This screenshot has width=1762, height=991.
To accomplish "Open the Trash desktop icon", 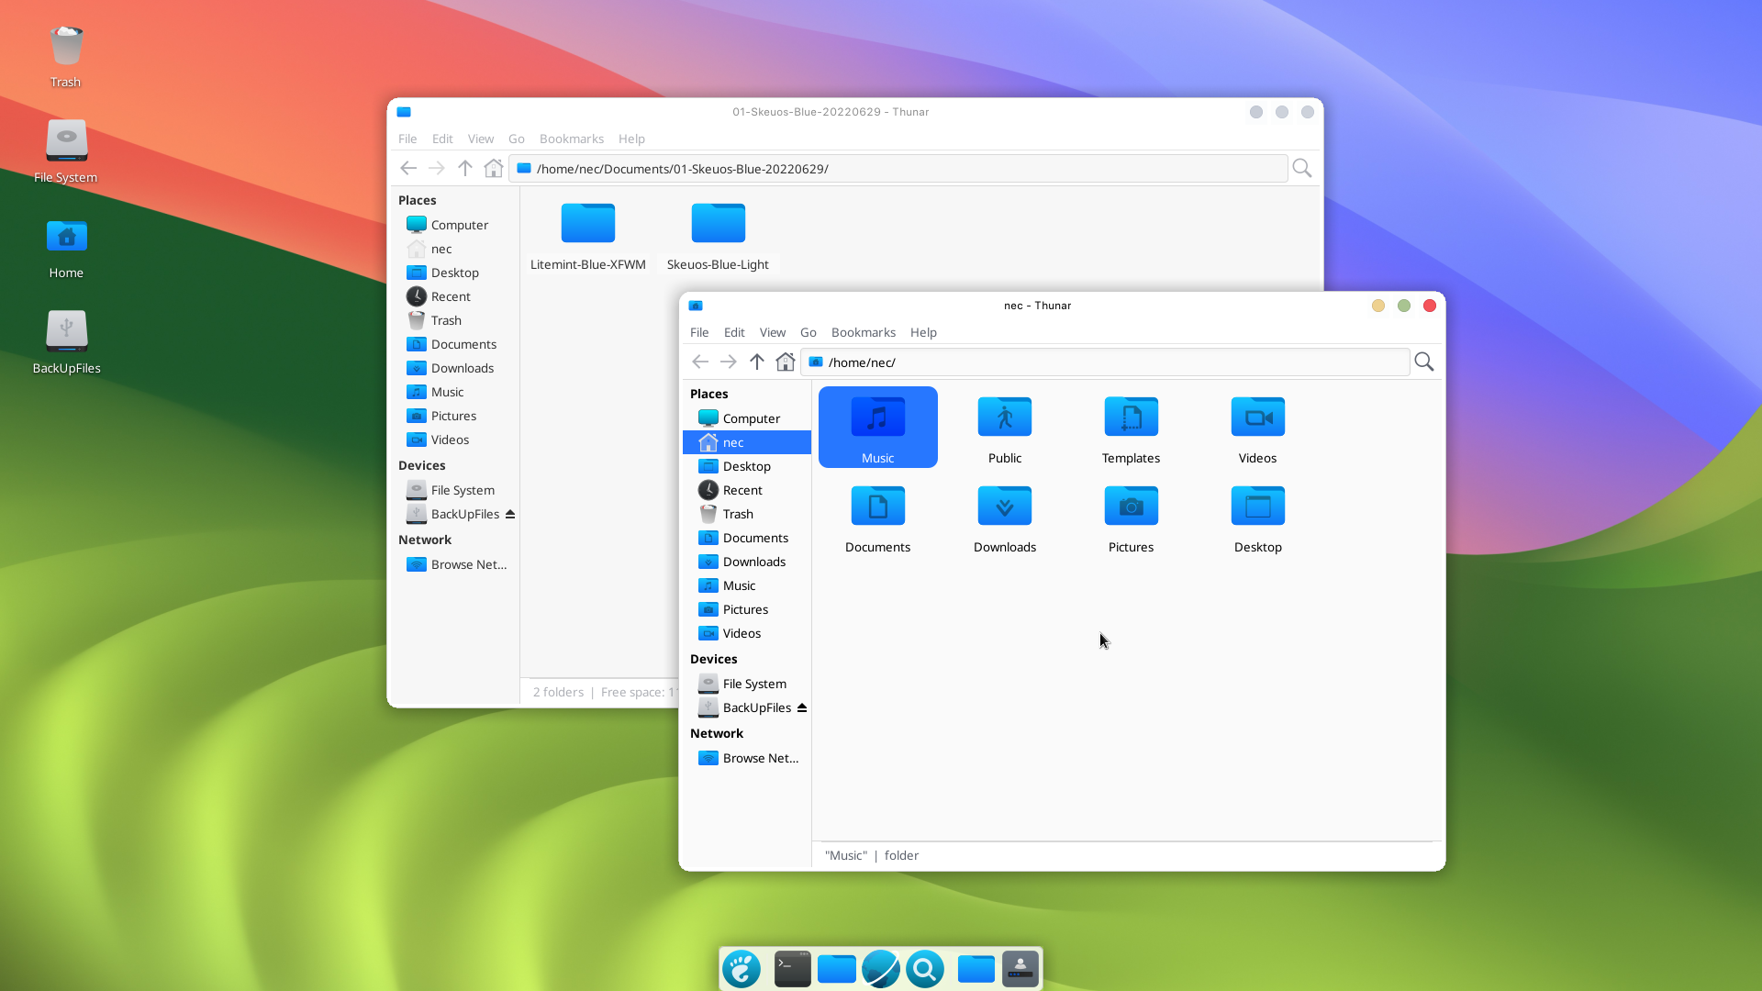I will point(66,57).
